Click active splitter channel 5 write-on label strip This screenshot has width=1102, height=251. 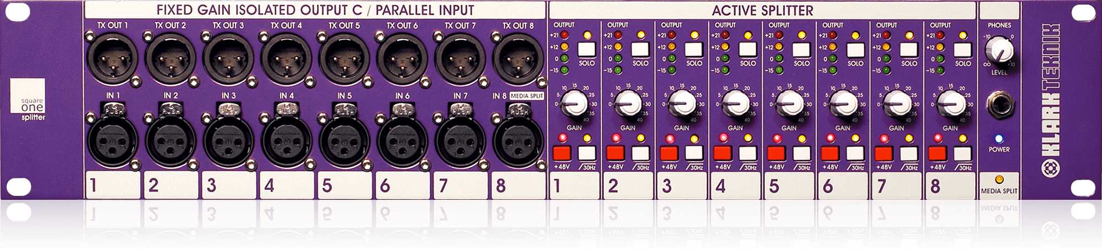point(789,185)
